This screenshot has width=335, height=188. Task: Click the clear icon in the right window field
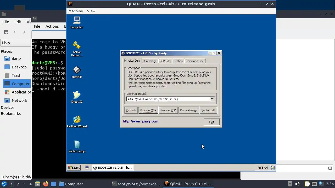point(330,168)
